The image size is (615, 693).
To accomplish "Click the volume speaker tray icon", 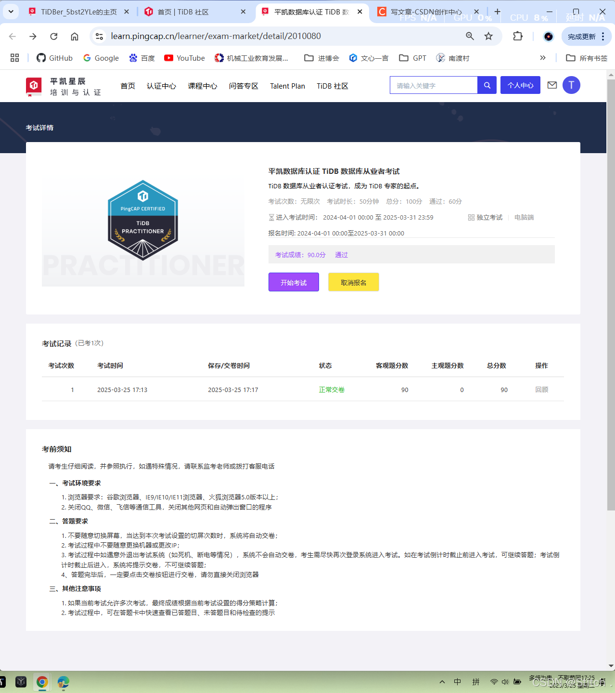I will (505, 682).
